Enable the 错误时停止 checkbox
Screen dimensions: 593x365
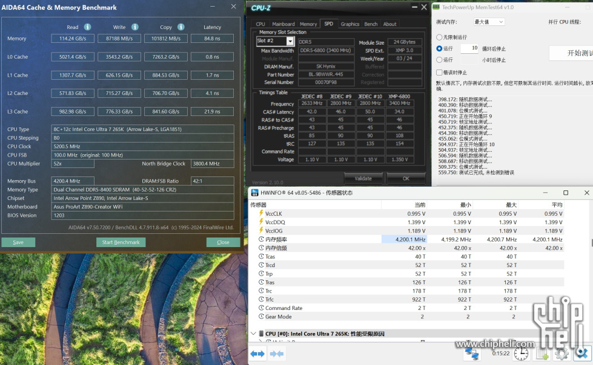tap(439, 72)
